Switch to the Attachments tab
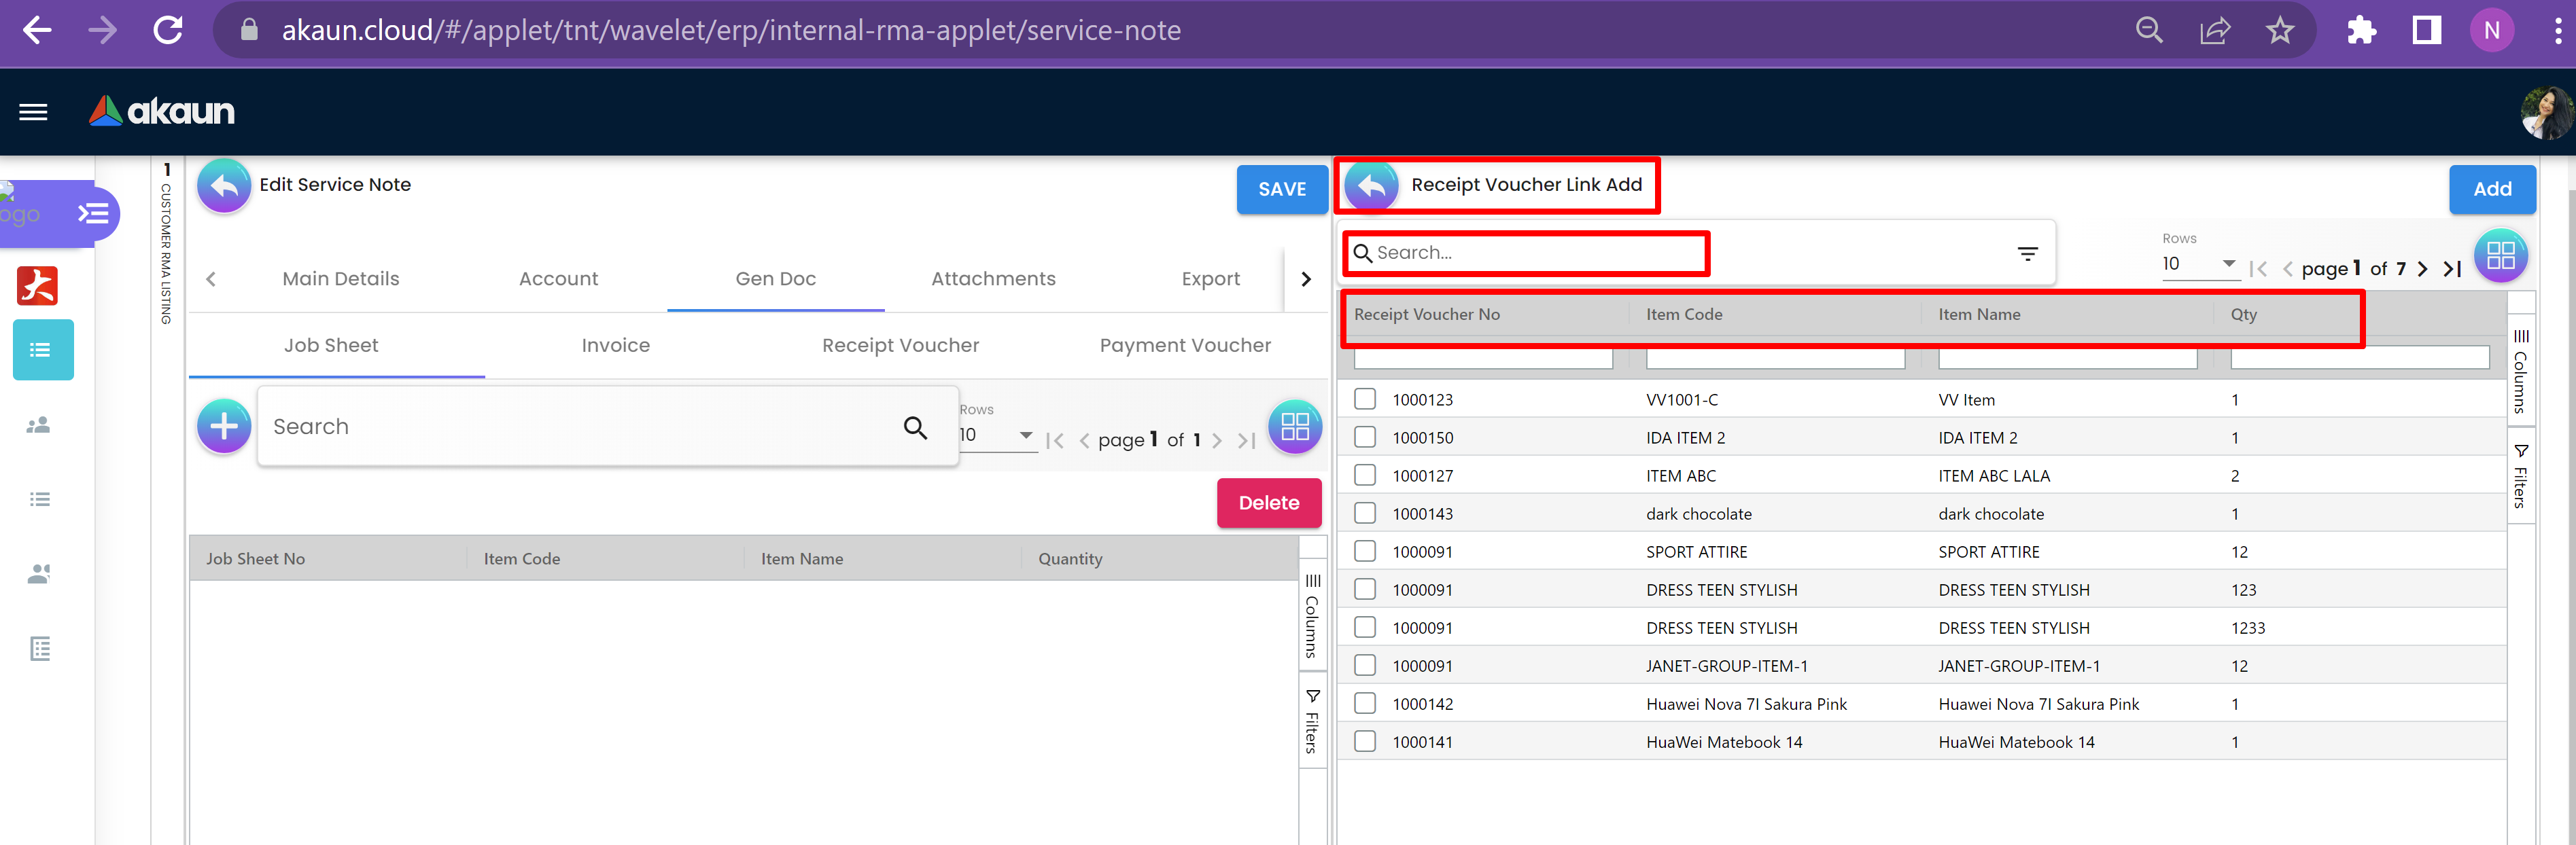2576x845 pixels. tap(993, 278)
